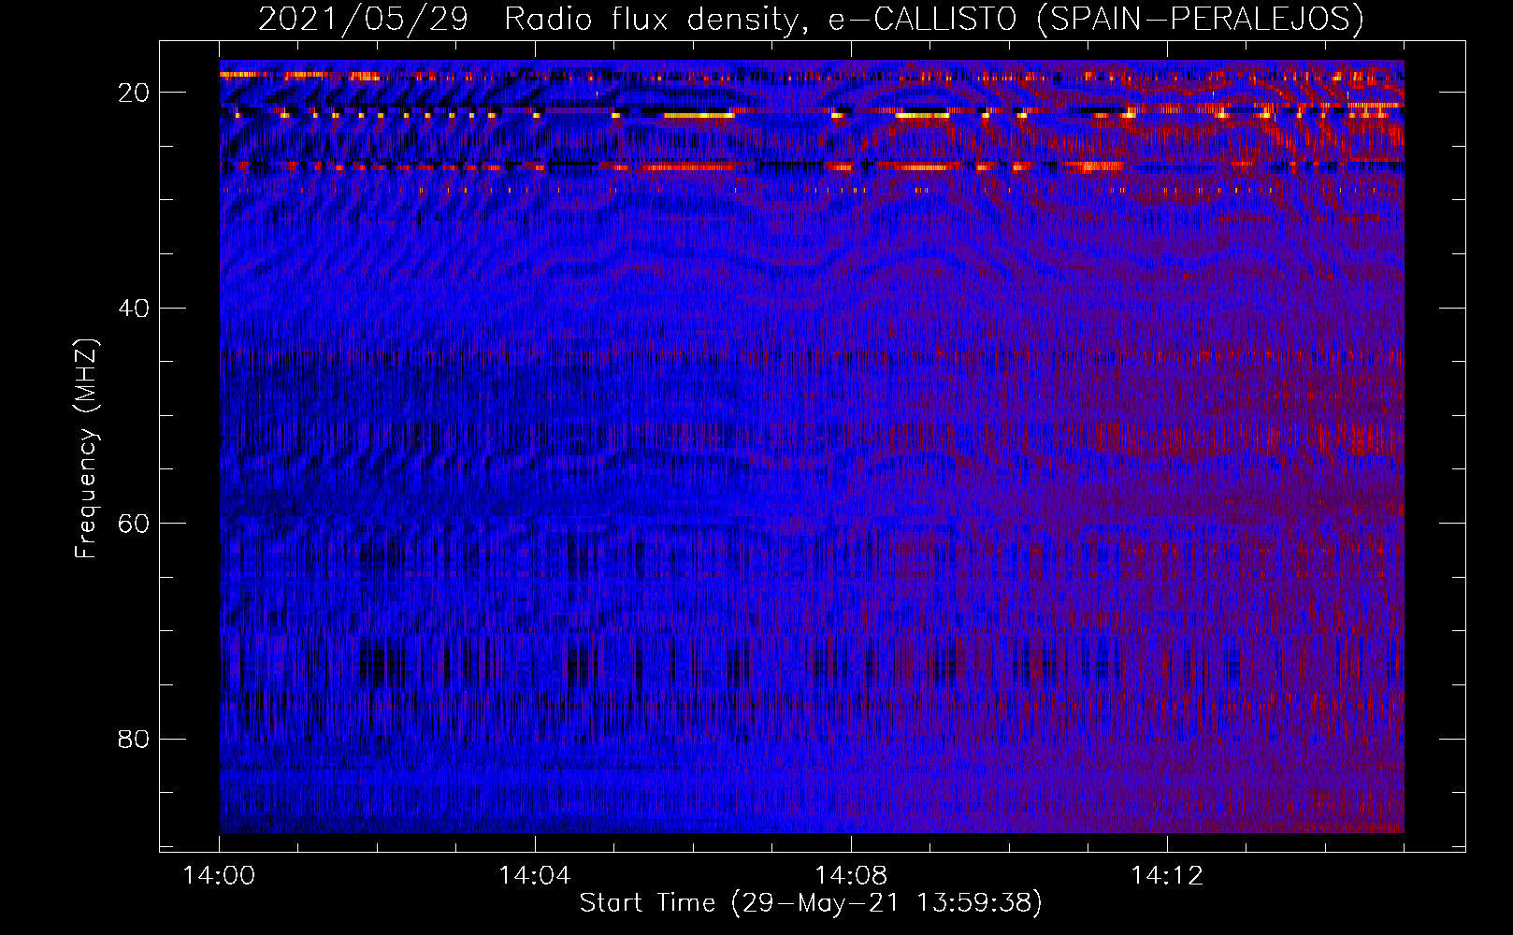
Task: Click the '14:04' time tick label
Action: (535, 876)
